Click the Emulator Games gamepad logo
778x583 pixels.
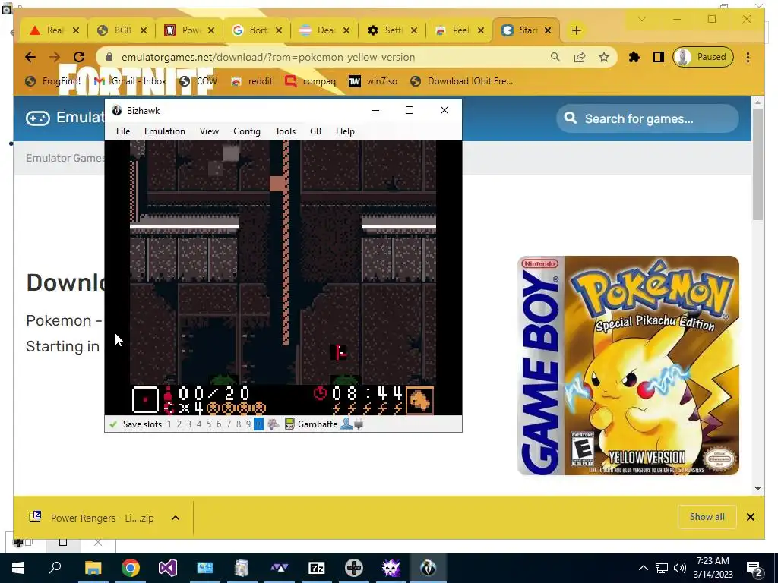(x=38, y=118)
